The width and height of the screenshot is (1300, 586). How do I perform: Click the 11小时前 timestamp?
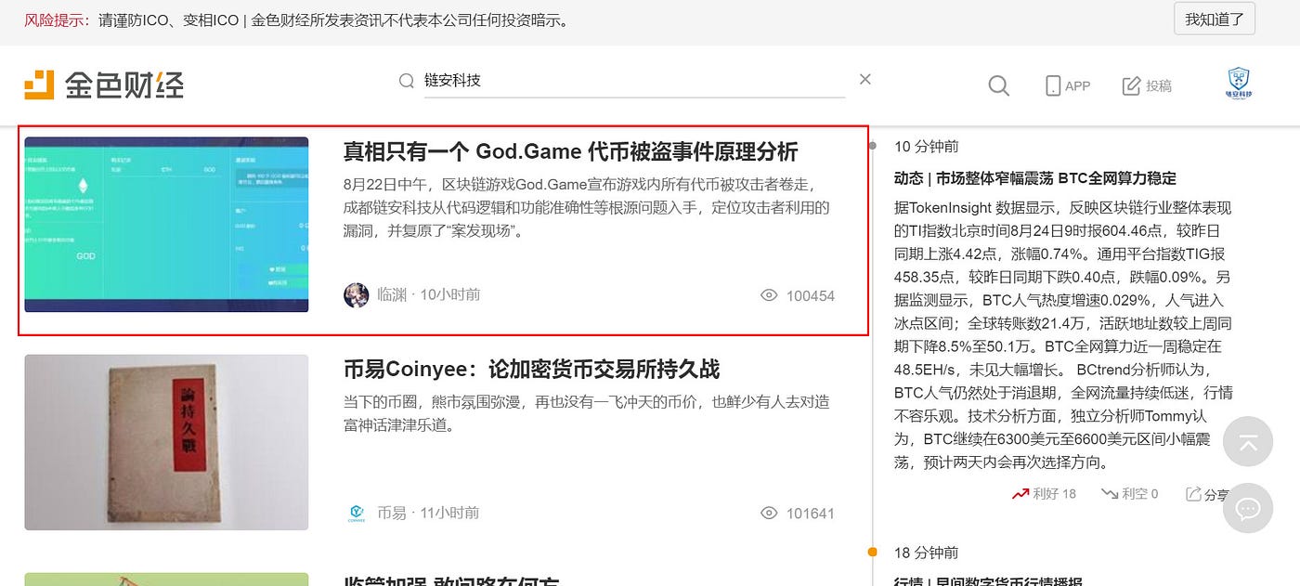tap(449, 513)
